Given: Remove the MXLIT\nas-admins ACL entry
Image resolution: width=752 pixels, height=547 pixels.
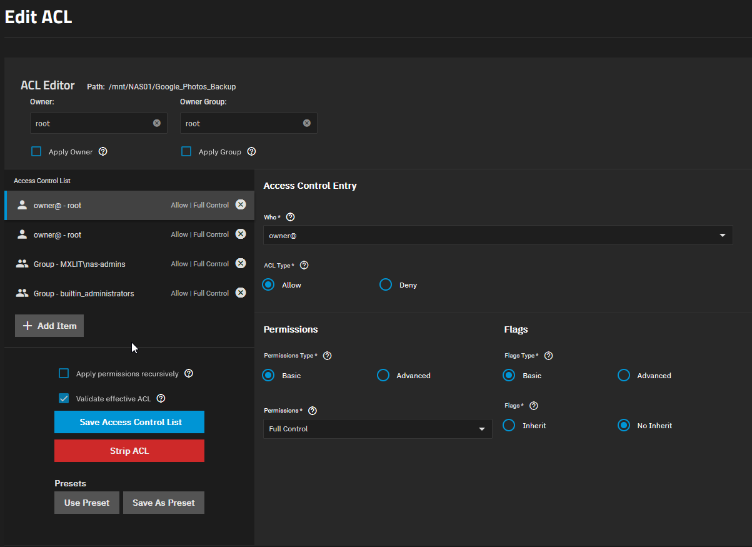Looking at the screenshot, I should coord(241,263).
